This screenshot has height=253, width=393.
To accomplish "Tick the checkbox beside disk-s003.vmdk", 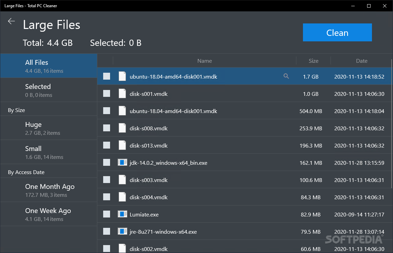I will (x=107, y=180).
